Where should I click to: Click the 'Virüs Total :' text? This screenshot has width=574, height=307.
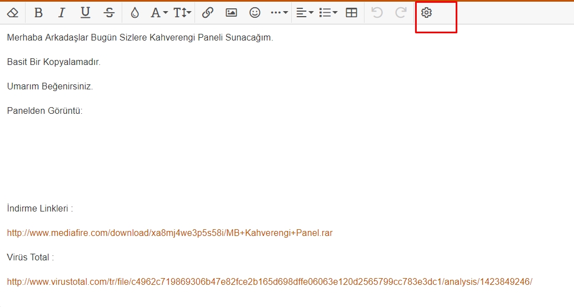point(31,257)
